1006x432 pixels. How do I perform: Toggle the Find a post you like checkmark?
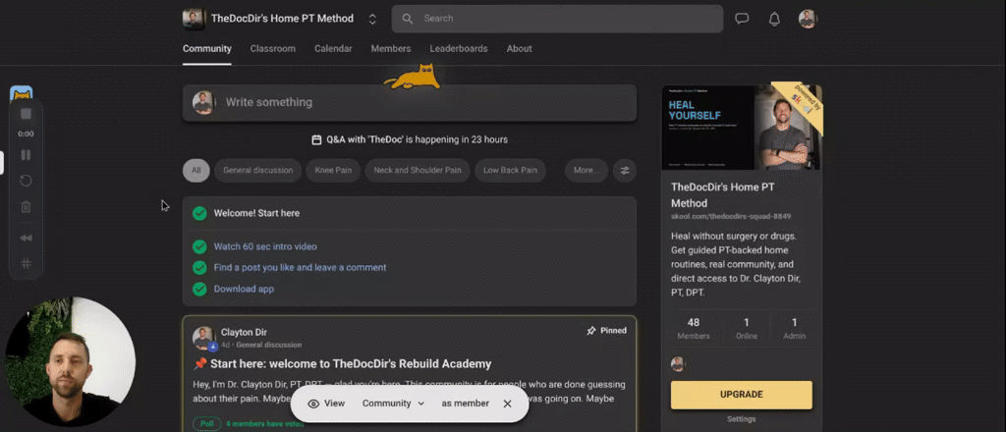[x=199, y=268]
